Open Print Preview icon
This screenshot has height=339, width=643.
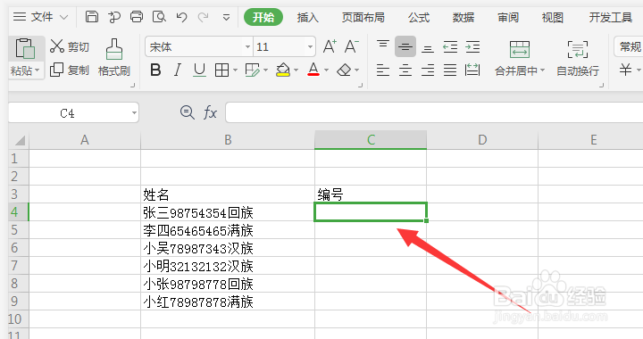(159, 17)
